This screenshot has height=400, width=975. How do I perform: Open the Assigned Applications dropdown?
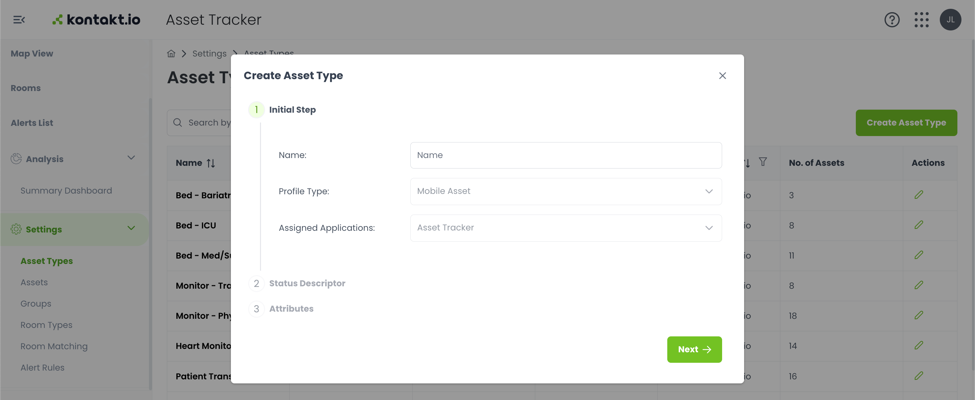[566, 228]
